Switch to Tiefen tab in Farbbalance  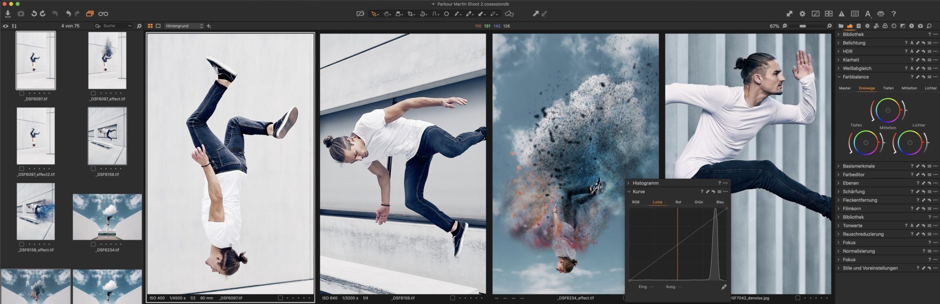click(x=888, y=88)
